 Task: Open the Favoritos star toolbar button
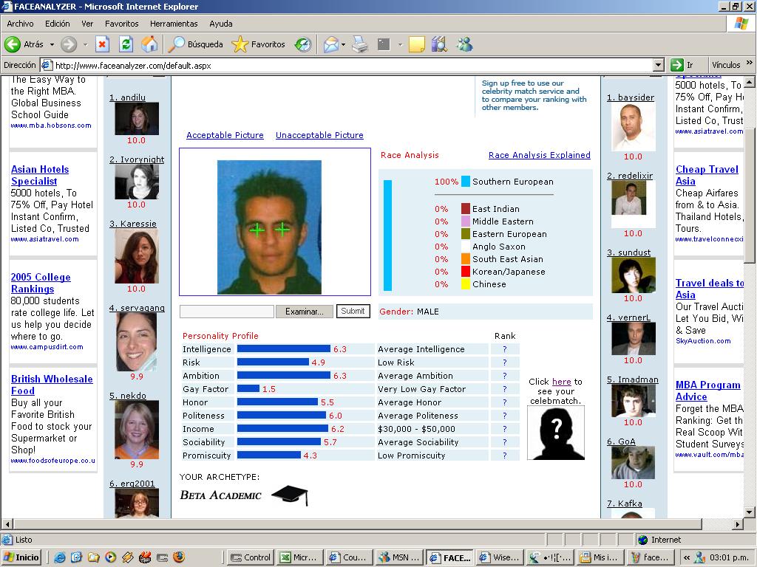(259, 44)
